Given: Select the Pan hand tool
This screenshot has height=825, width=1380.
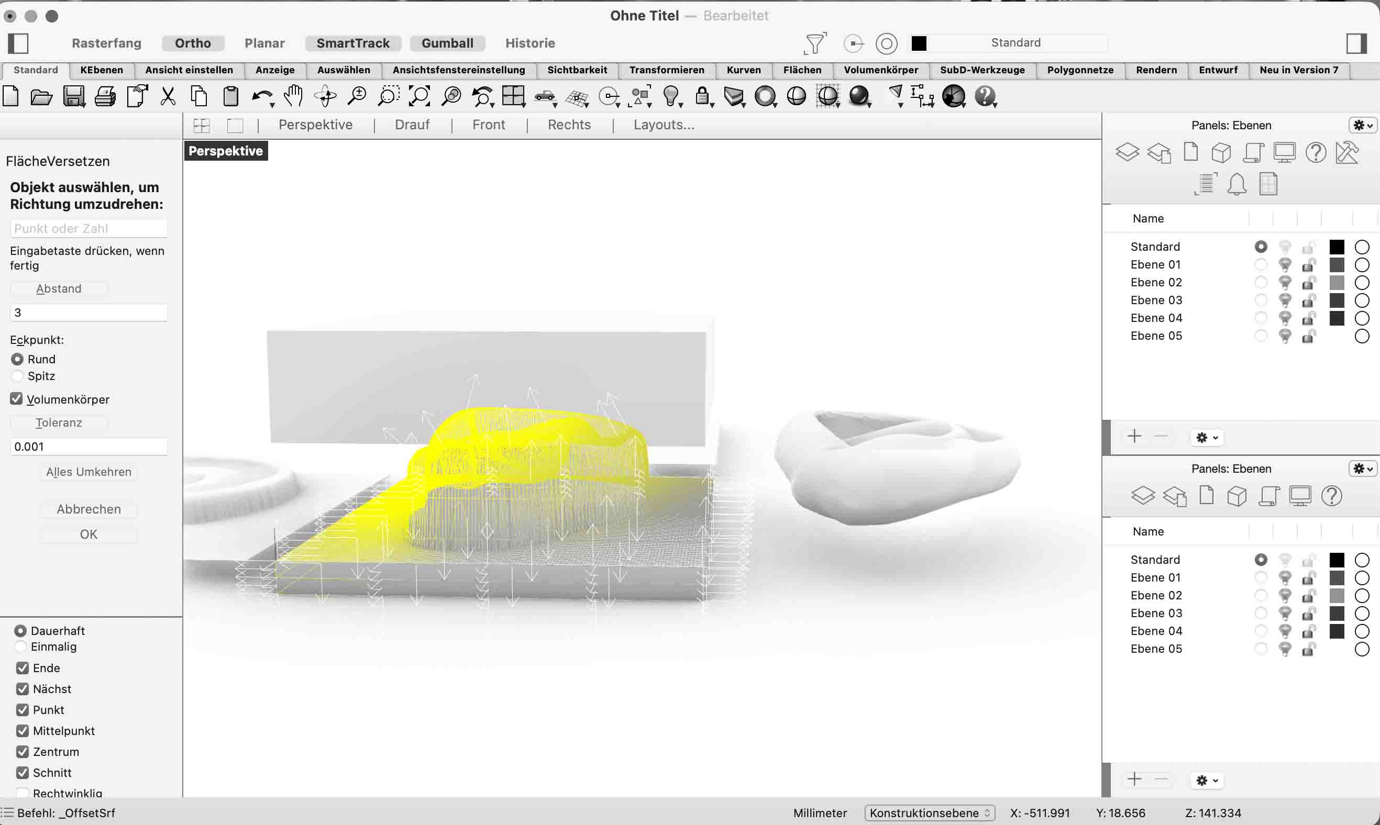Looking at the screenshot, I should (x=293, y=96).
